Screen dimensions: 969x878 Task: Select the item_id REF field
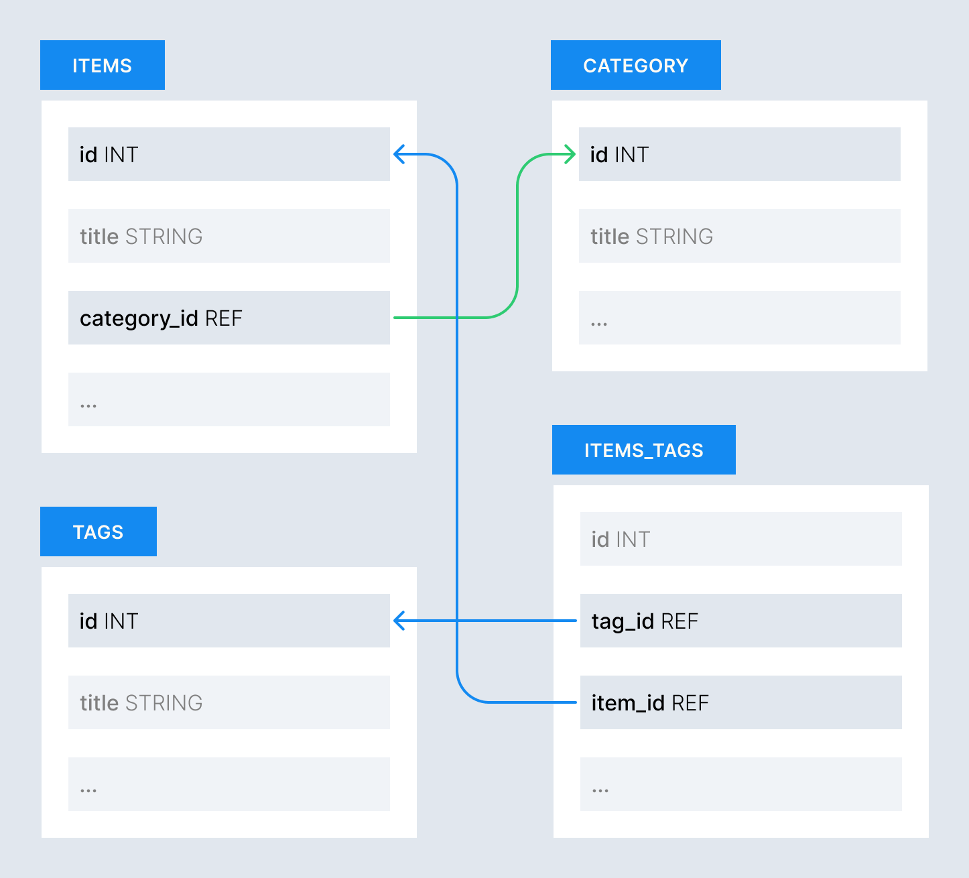(740, 702)
